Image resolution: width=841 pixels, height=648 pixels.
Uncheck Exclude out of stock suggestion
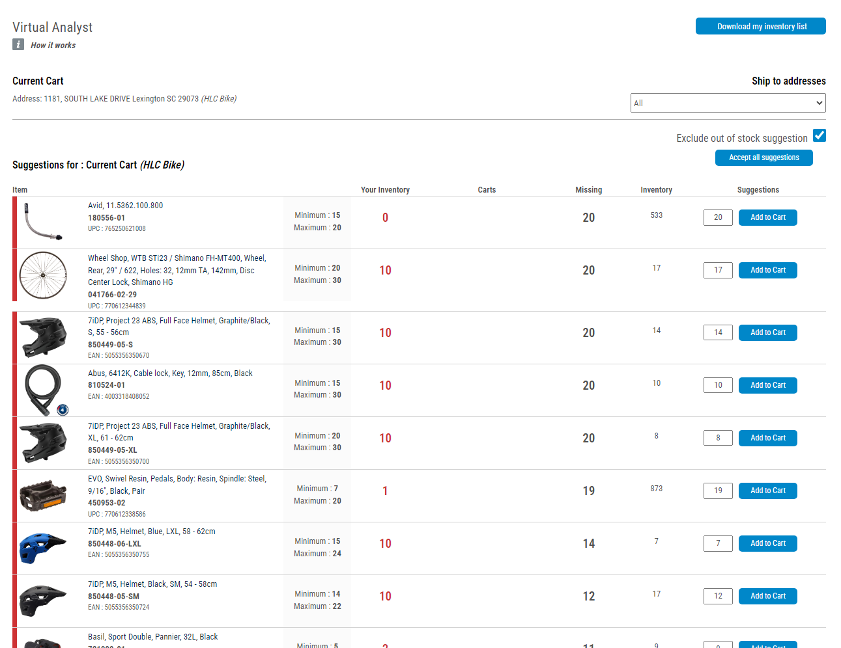point(819,135)
